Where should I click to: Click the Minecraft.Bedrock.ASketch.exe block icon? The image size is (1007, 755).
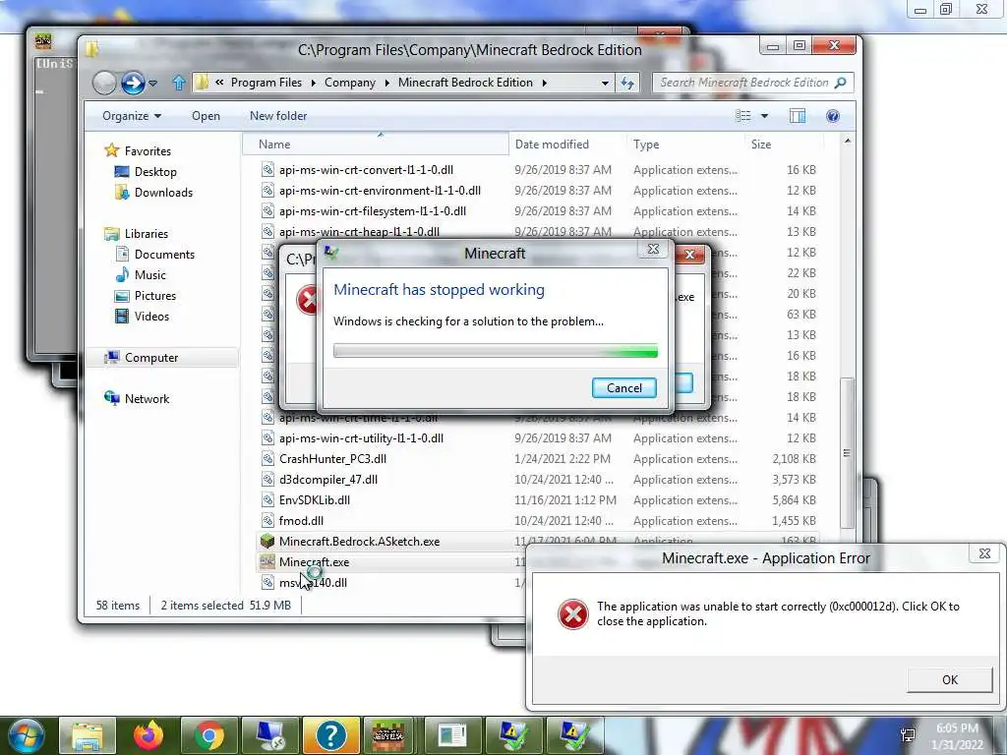click(x=267, y=542)
